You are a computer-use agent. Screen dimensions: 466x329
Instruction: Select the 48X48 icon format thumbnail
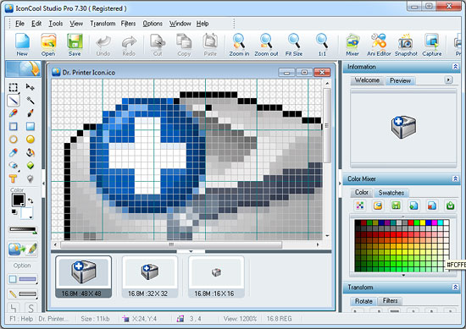[84, 277]
